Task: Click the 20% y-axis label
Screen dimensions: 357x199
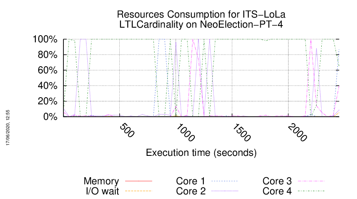Action: (47, 101)
